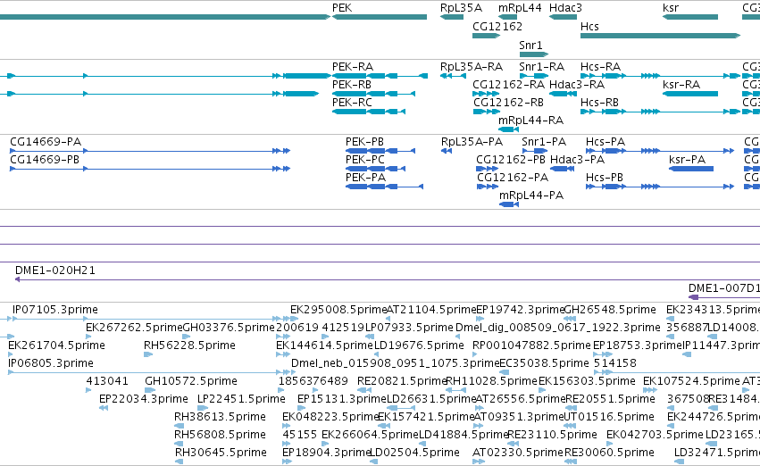Click the Hdac3 gene bar

563,17
